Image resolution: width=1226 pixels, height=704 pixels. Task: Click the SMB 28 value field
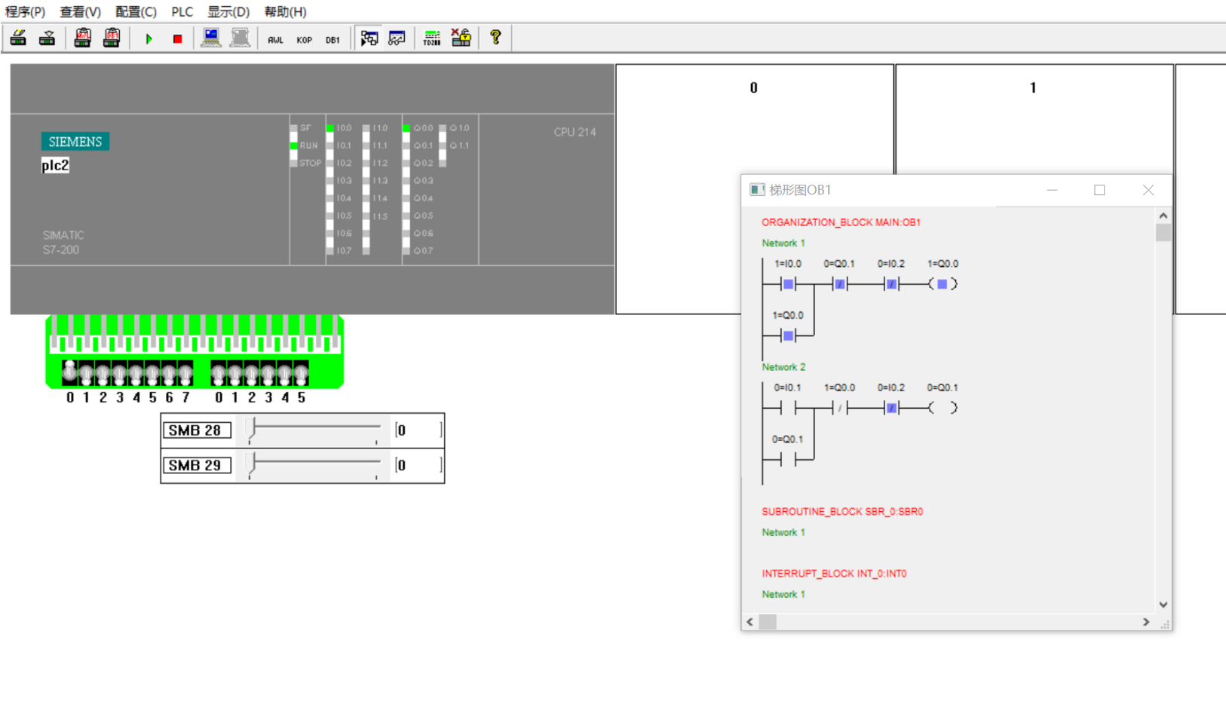(418, 430)
